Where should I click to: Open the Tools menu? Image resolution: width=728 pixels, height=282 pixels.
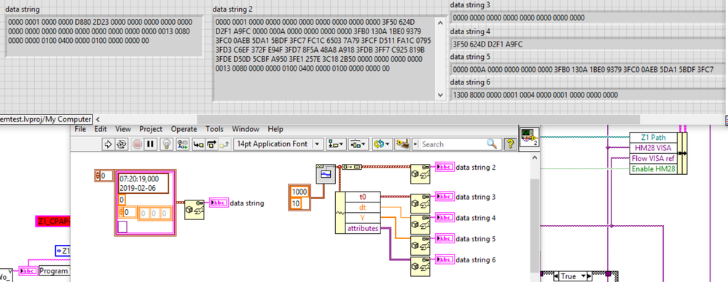pos(214,129)
